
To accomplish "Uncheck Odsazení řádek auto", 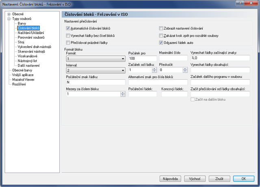I will [161, 43].
